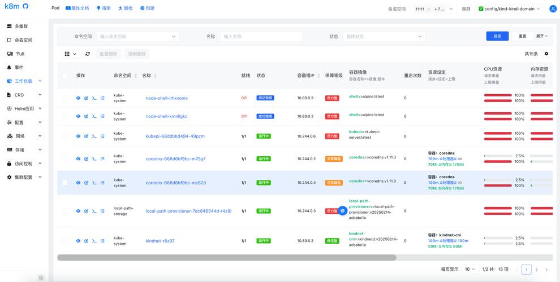Image resolution: width=560 pixels, height=282 pixels.
Task: Click blue floating gear icon in local-path-provisioner row
Action: click(342, 211)
